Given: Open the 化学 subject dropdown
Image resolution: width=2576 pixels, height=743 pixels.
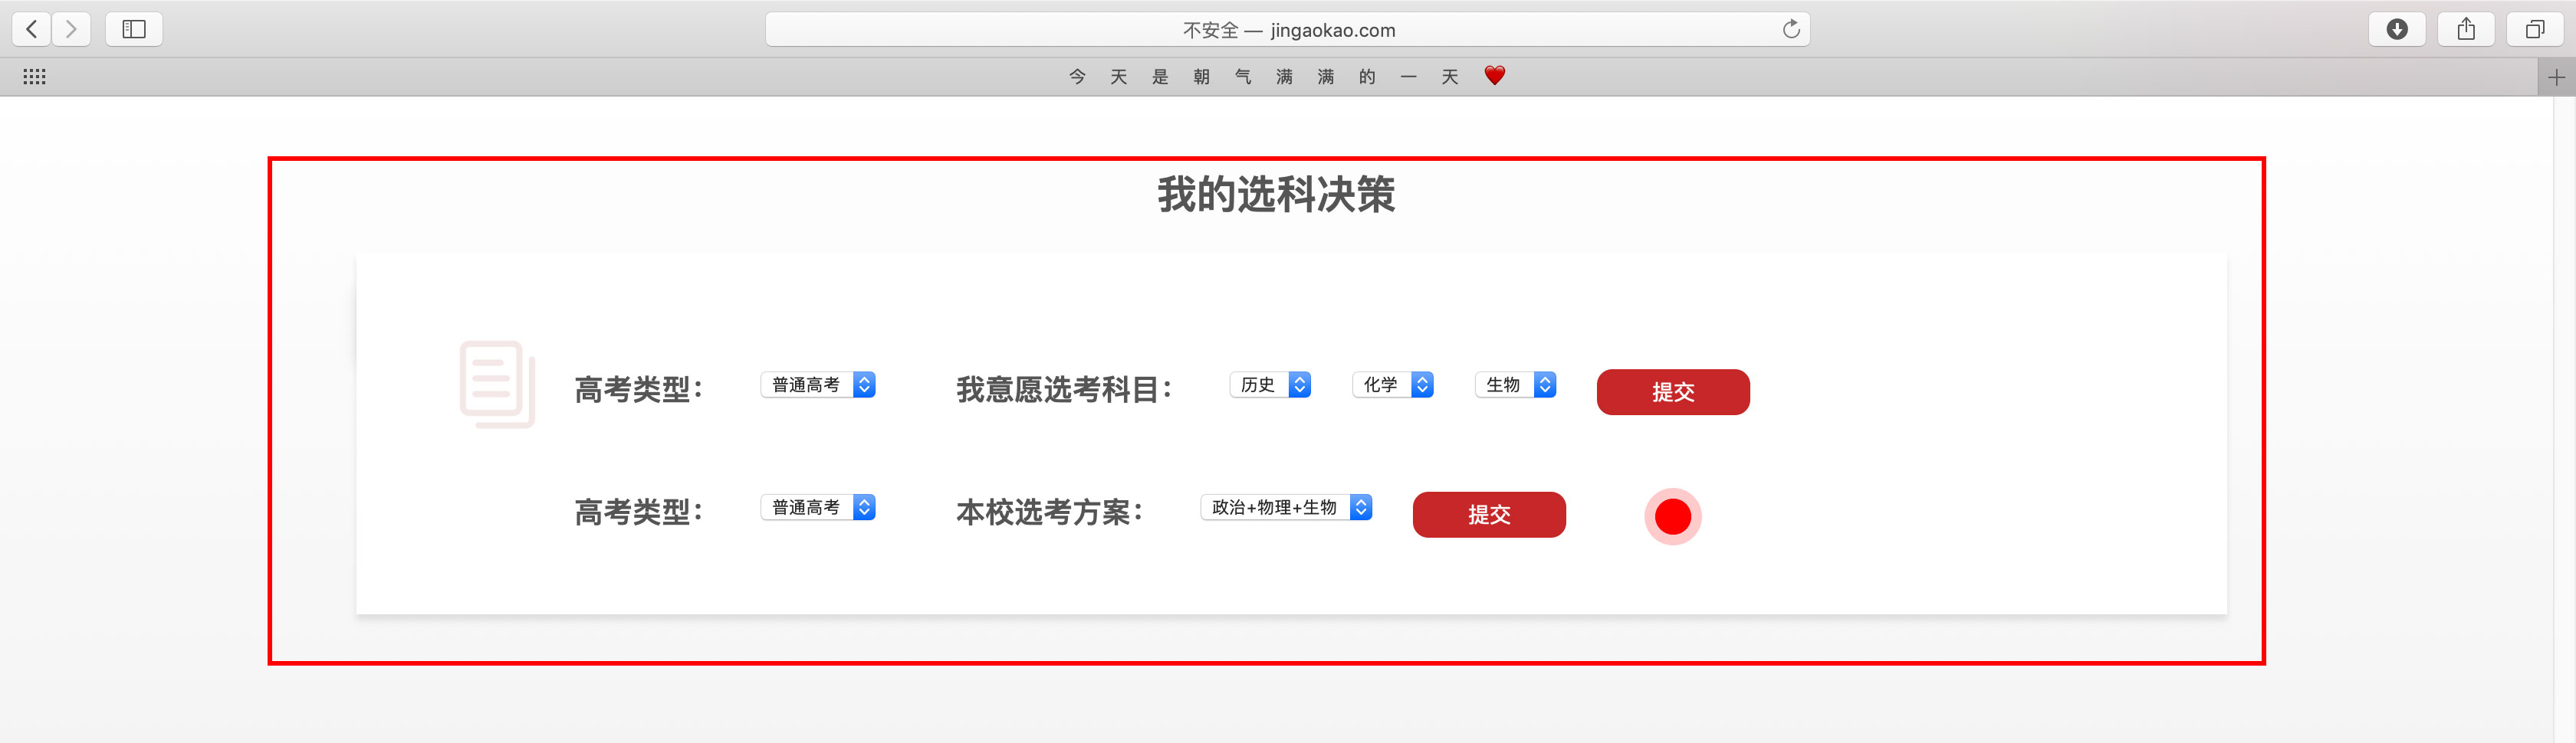Looking at the screenshot, I should tap(1393, 385).
